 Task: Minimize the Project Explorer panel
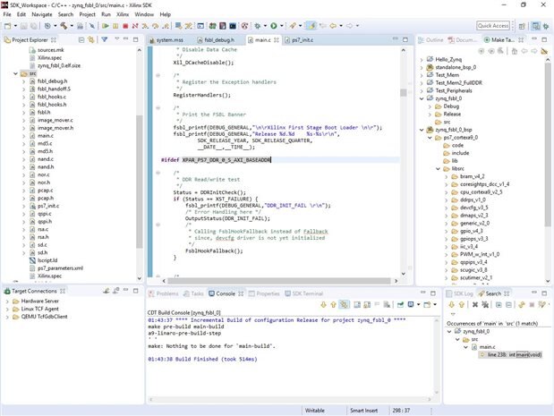pos(126,40)
